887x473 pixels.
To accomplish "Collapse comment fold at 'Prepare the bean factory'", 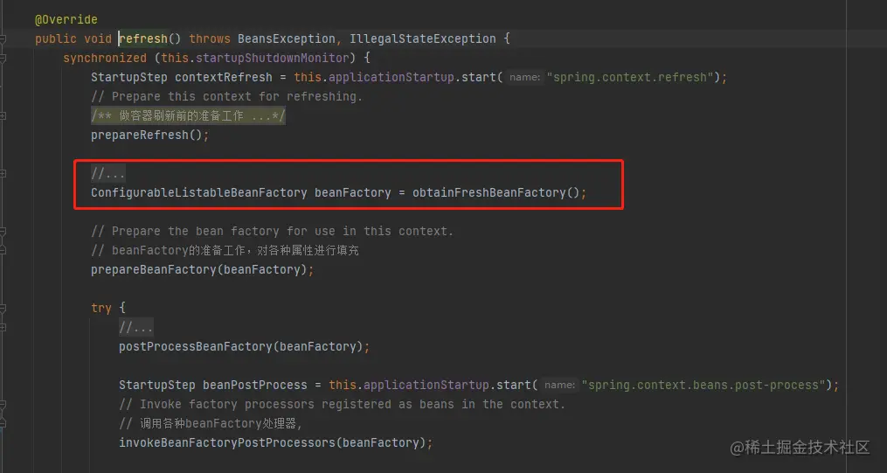I will coord(3,232).
